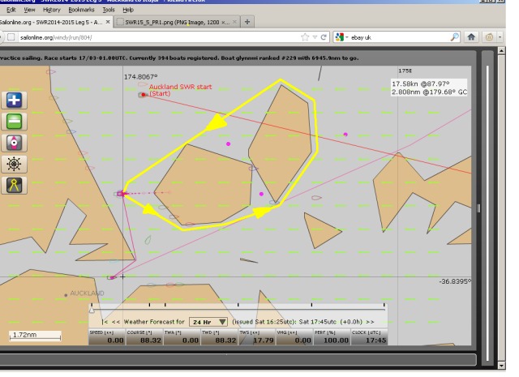Click the Auckland SWR start label

coord(180,90)
